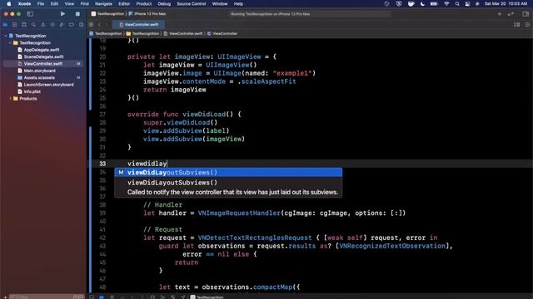Show the Project navigator folder icon
Screen dimensions: 533x299
[5, 24]
